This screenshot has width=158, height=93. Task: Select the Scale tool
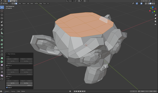pyautogui.click(x=2, y=22)
